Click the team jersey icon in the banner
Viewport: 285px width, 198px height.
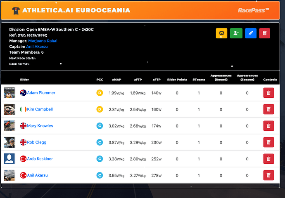[x=16, y=11]
